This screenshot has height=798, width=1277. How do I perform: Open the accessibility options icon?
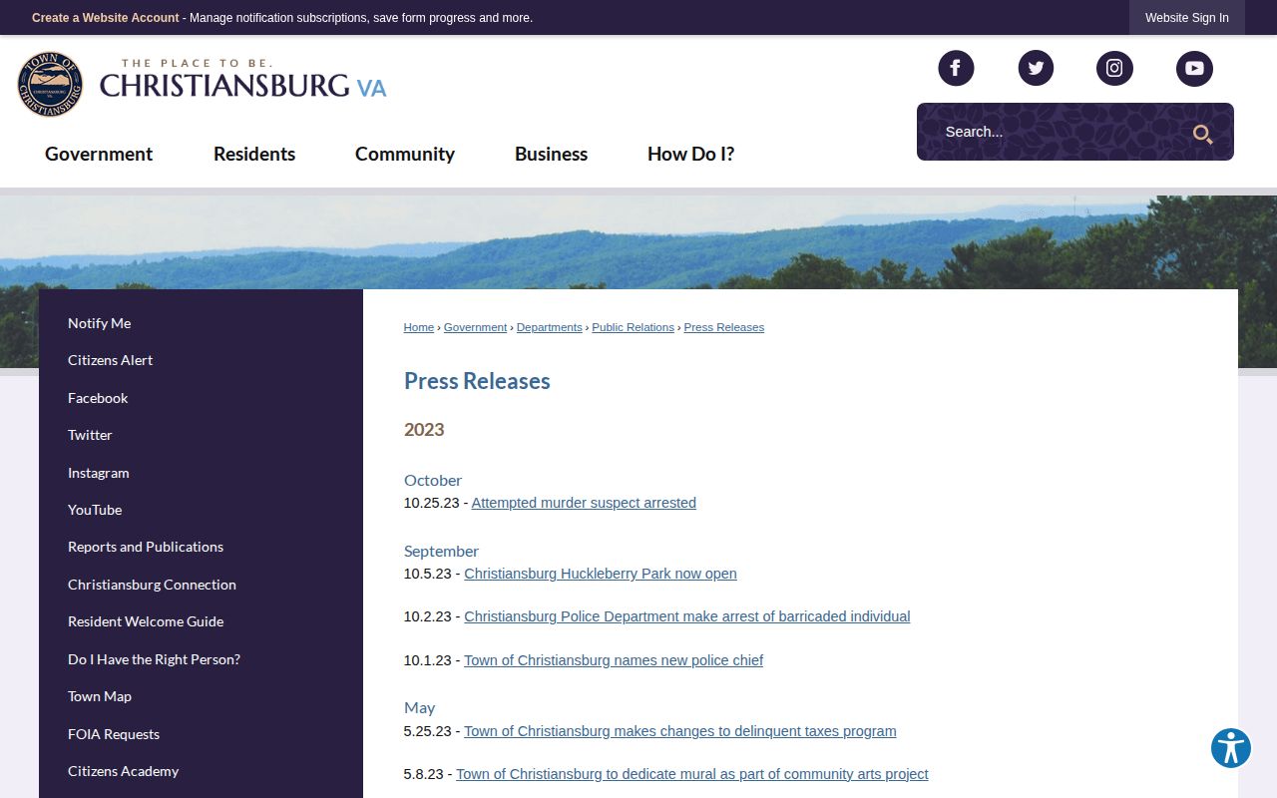tap(1231, 748)
